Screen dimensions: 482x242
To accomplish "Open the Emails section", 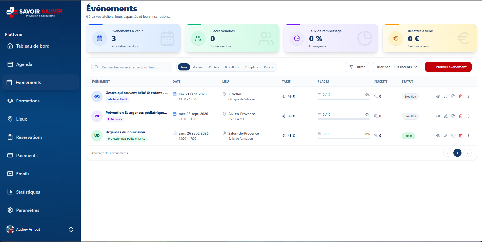I will [41, 174].
